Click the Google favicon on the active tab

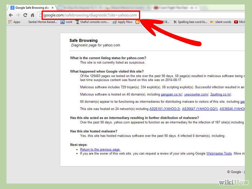click(12, 8)
